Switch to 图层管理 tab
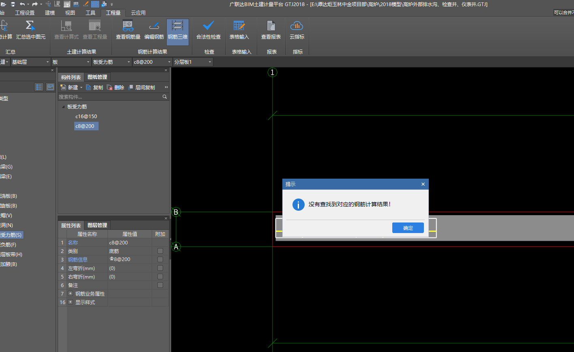The image size is (574, 352). [97, 225]
